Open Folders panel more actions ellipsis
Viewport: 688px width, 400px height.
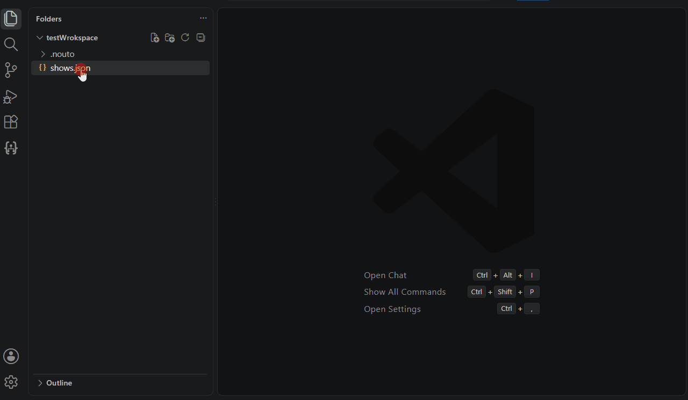(203, 18)
